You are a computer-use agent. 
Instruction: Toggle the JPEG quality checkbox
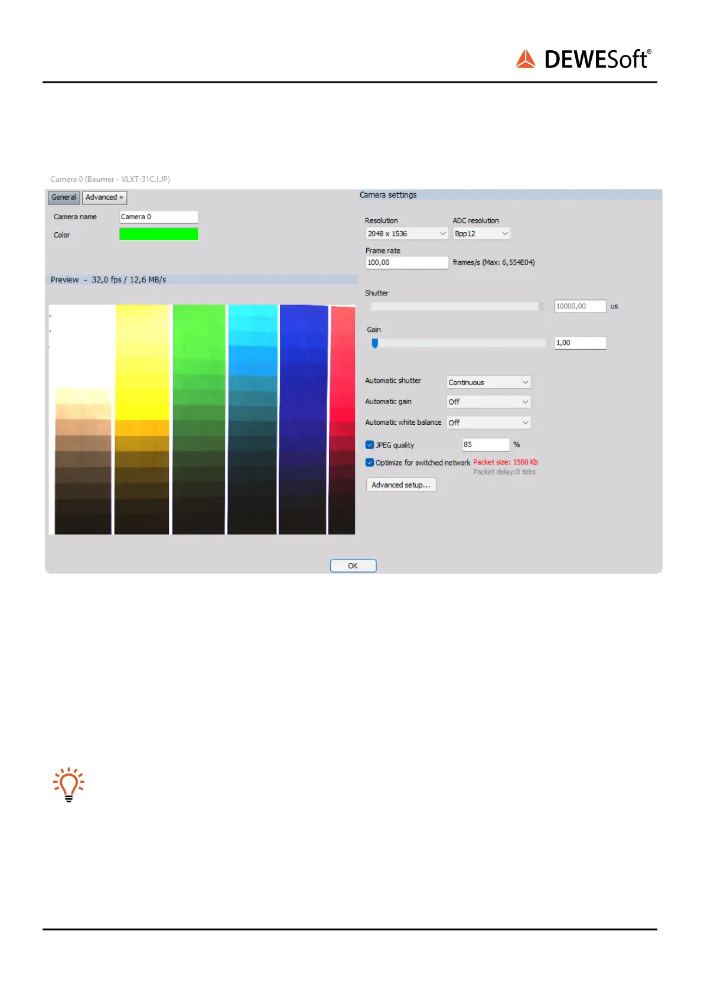pyautogui.click(x=370, y=445)
